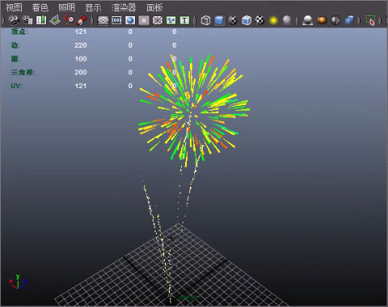The width and height of the screenshot is (388, 307).
Task: Open the image plane icon
Action: [55, 20]
